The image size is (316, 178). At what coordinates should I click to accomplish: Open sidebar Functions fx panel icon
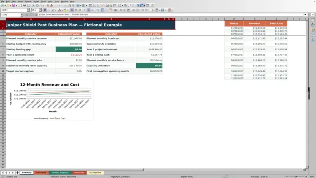(313, 40)
